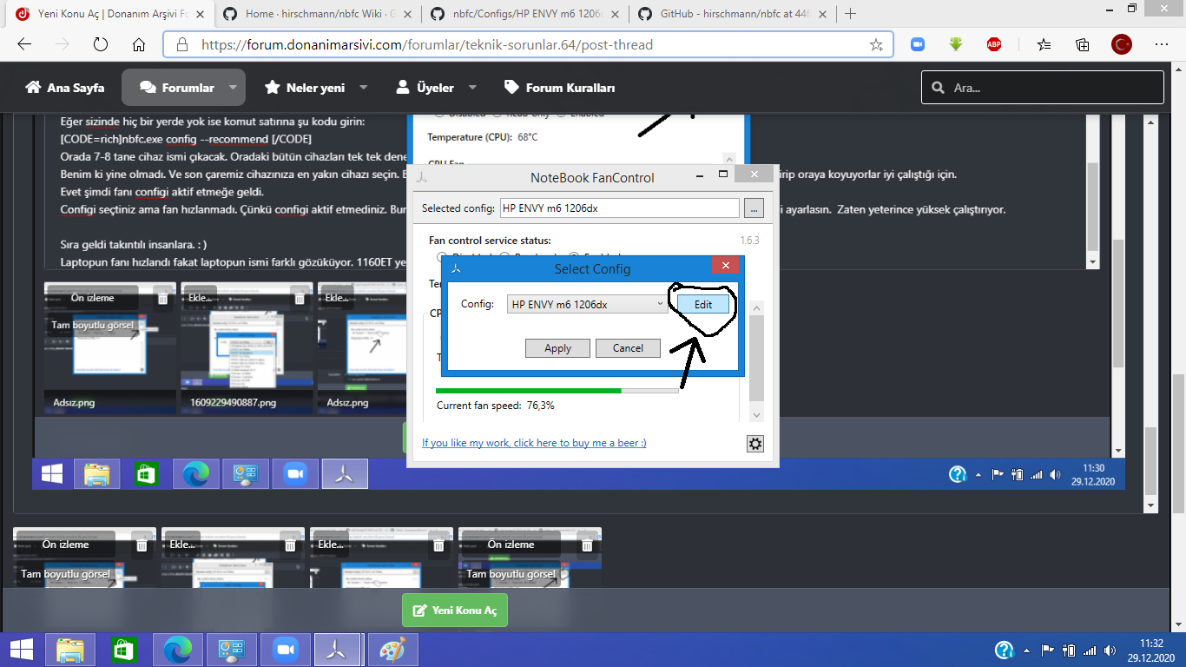Go back with the browser back arrow
The height and width of the screenshot is (667, 1186).
coord(24,44)
